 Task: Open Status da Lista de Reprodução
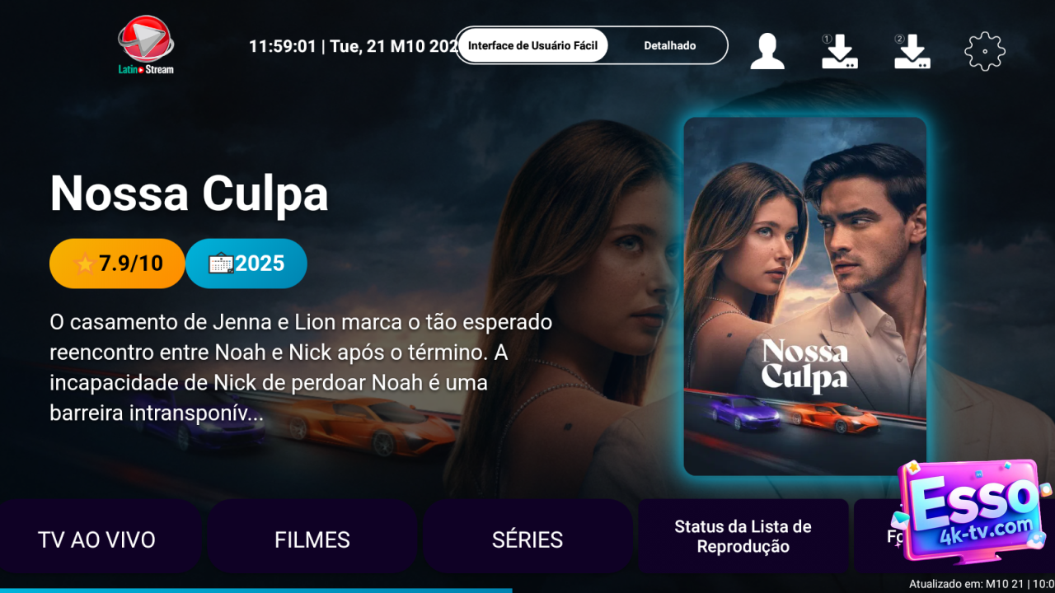pyautogui.click(x=743, y=536)
